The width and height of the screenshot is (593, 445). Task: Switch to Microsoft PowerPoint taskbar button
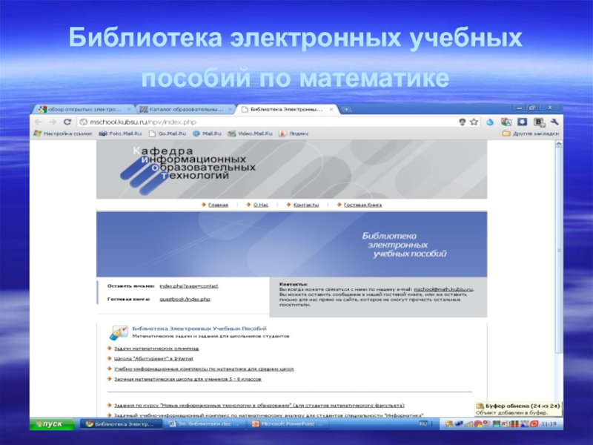pos(288,423)
